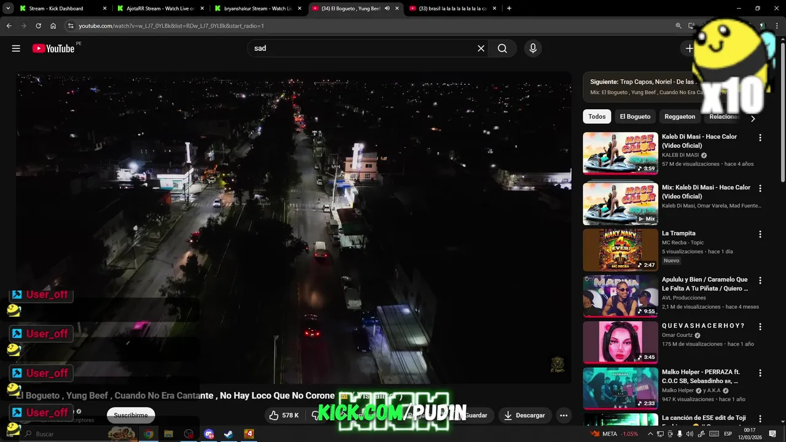Close the Stream - Kick Dashboard tab
This screenshot has height=442, width=786.
(104, 9)
